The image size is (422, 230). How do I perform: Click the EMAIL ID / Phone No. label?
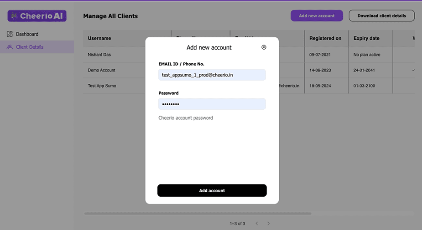(182, 64)
